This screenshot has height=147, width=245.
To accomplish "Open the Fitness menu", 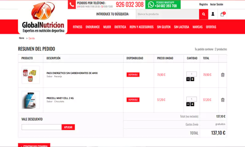I will [77, 27].
